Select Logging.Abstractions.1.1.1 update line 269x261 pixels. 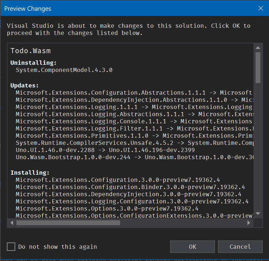click(134, 114)
